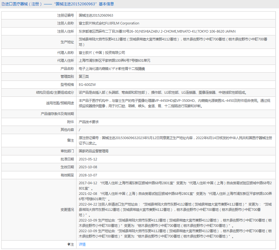Select the expiry date 2028-10-07
The width and height of the screenshot is (279, 250).
pos(88,175)
